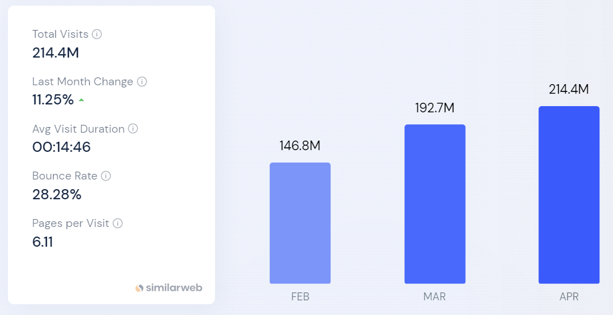Click the 11.25% change value
The height and width of the screenshot is (315, 613).
click(53, 100)
